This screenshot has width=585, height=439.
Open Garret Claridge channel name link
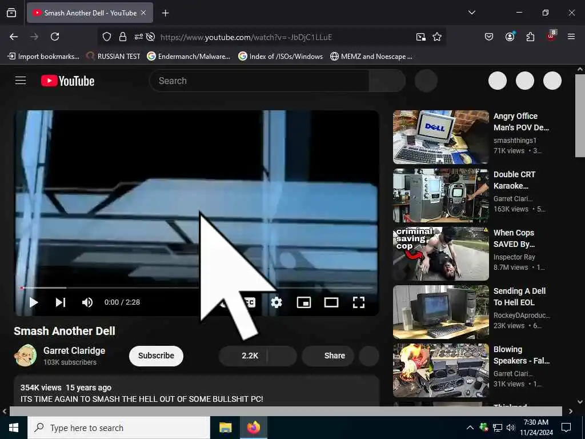pyautogui.click(x=74, y=350)
